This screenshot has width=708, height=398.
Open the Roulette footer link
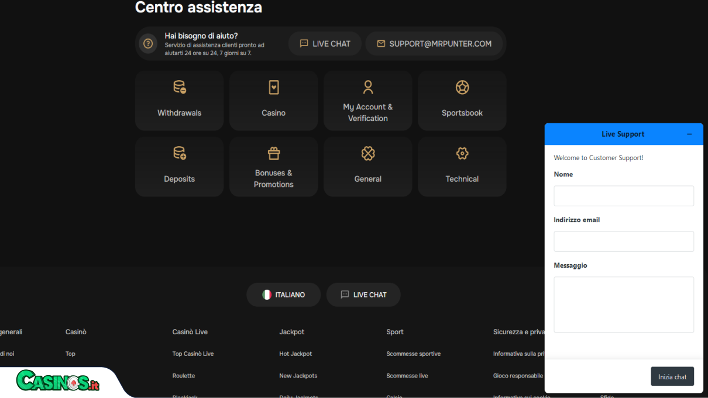tap(184, 376)
